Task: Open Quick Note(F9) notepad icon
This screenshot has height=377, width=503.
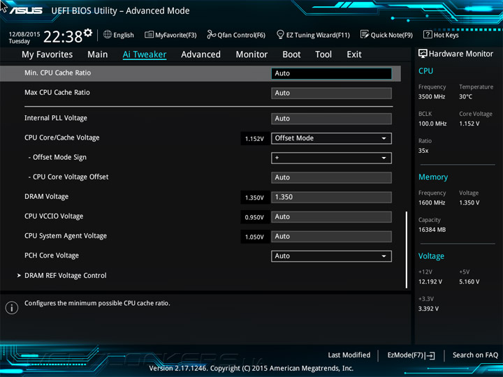Action: (365, 34)
